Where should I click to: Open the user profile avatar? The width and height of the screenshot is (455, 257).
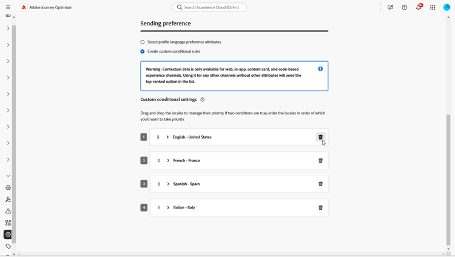(447, 7)
